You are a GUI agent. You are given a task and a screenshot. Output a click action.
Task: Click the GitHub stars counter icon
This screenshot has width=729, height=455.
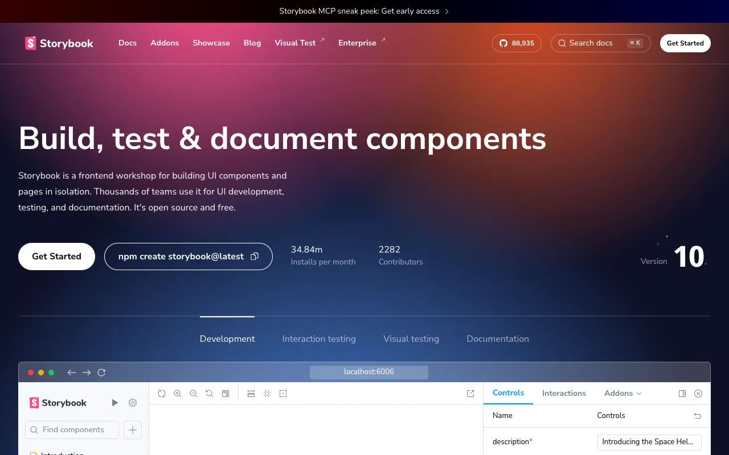pos(503,43)
